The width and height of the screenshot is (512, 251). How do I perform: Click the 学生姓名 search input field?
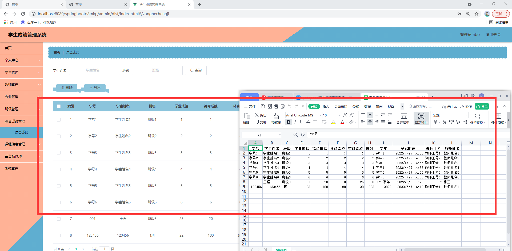point(94,70)
